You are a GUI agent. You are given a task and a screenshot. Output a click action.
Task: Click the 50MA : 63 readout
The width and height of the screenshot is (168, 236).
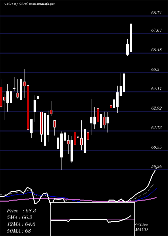[x=19, y=231]
